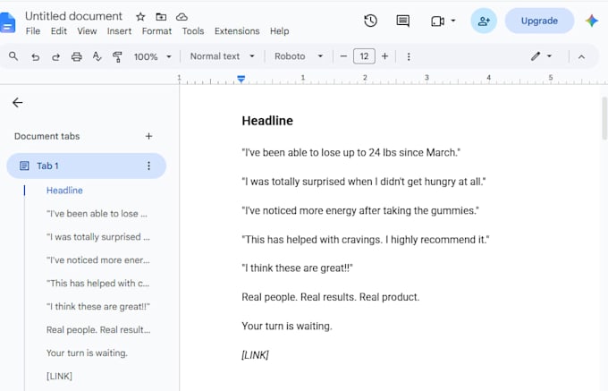
Task: Print the document
Action: [x=76, y=57]
